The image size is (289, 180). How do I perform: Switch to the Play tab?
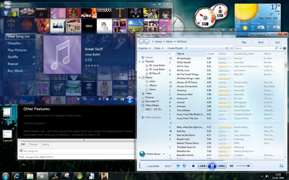click(x=244, y=42)
